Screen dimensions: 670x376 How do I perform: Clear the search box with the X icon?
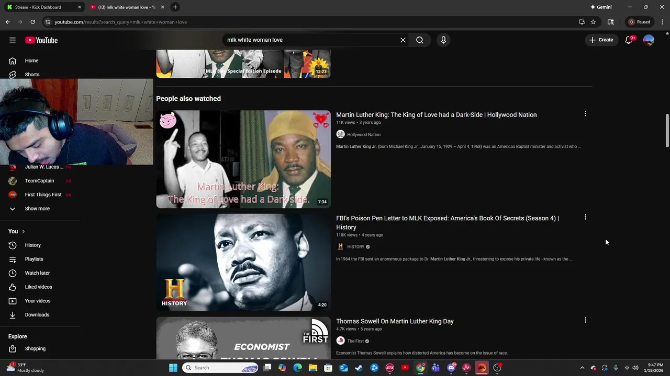tap(403, 40)
